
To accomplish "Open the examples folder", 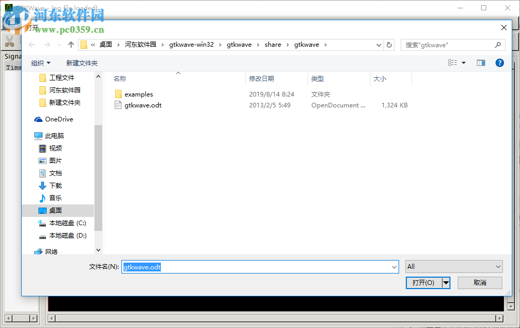I will click(x=139, y=94).
